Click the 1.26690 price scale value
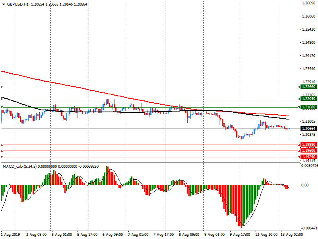The height and width of the screenshot is (239, 318). (309, 3)
